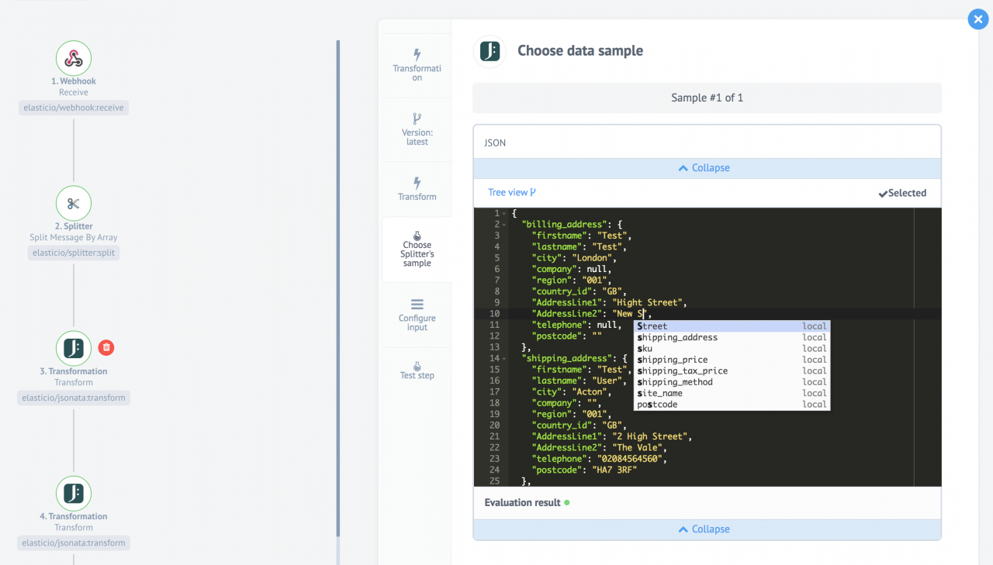Open the Transform tab

(x=417, y=189)
